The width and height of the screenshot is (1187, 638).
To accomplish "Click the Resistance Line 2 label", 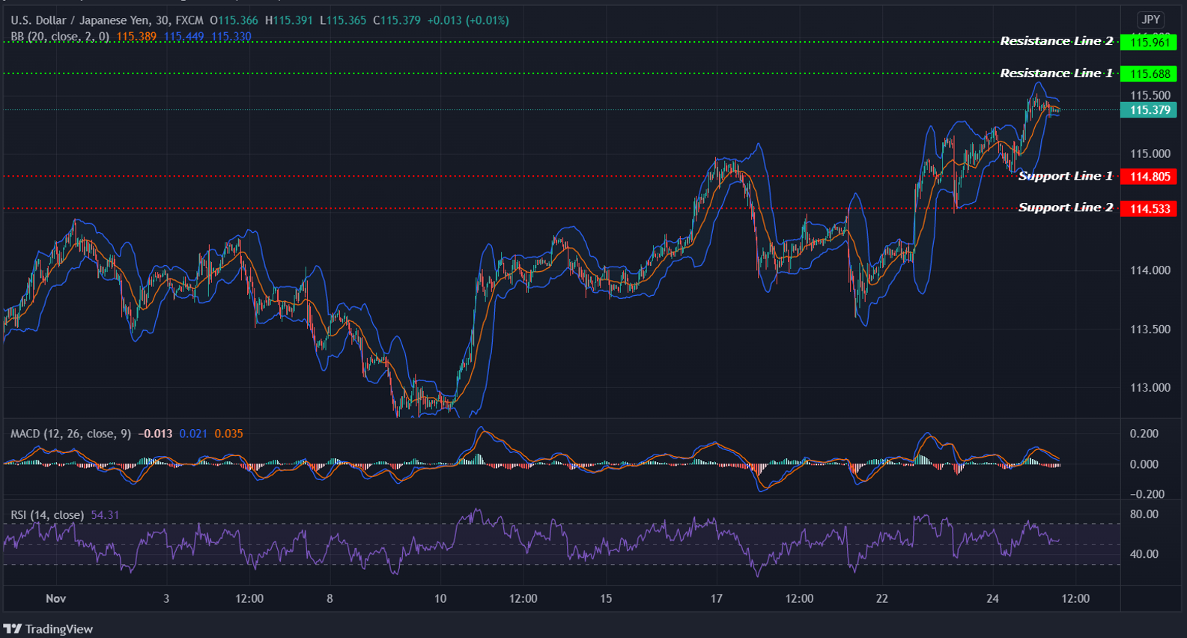I will pyautogui.click(x=1057, y=41).
